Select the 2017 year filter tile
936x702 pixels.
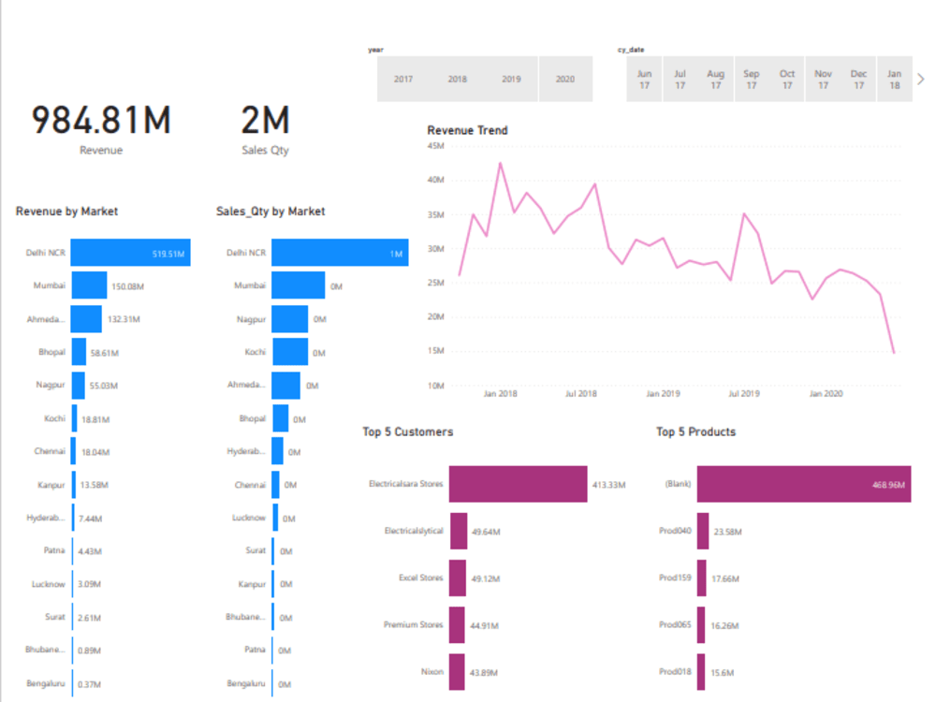point(402,80)
